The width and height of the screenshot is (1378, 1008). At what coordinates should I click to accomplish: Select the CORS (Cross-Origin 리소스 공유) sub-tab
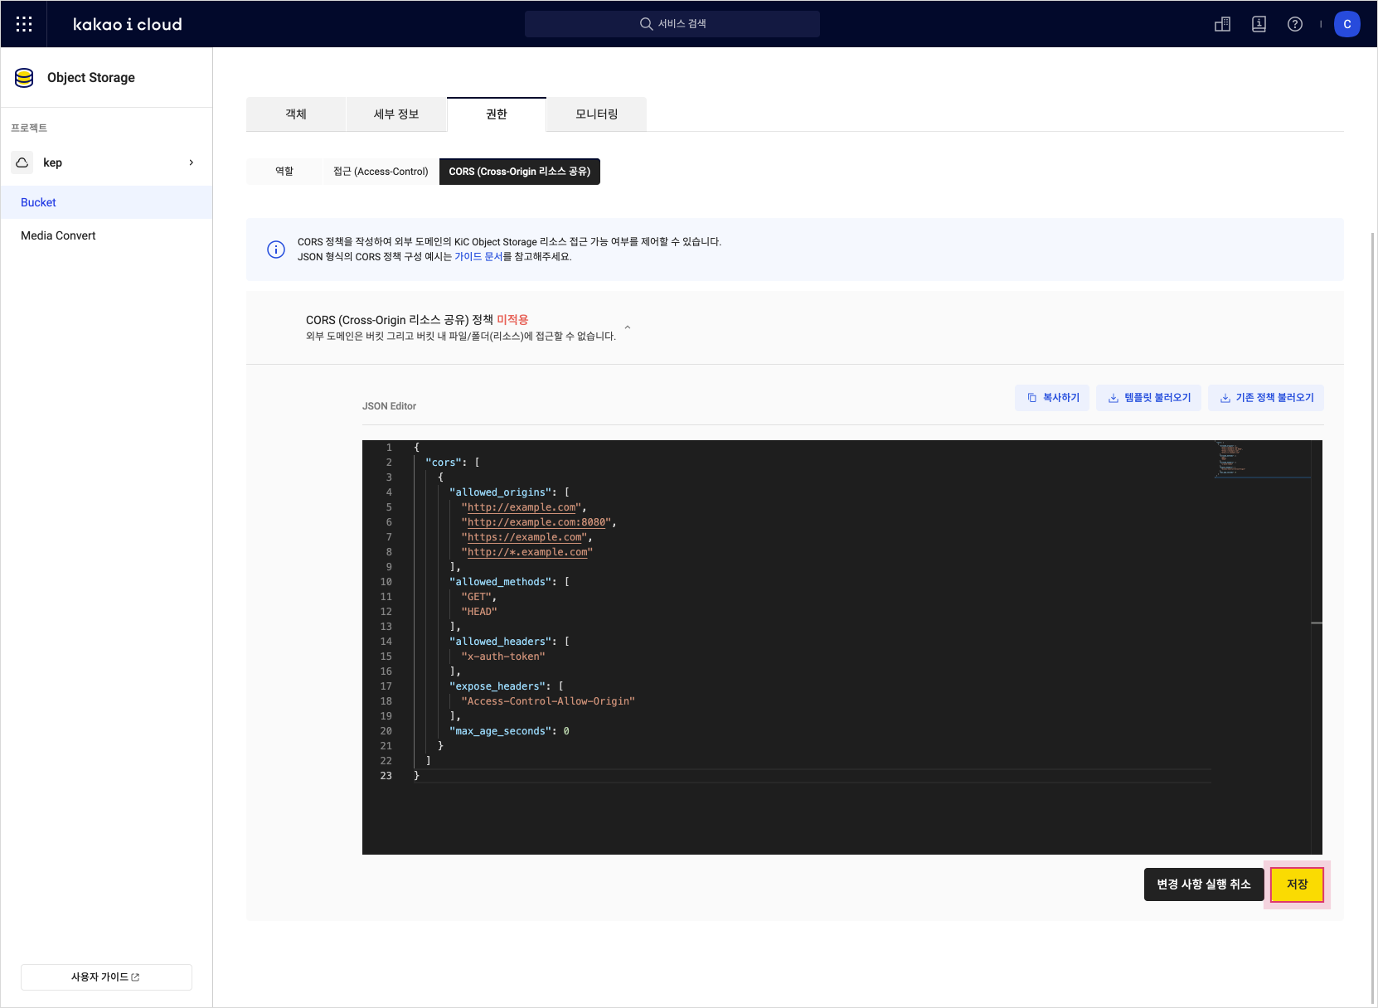[x=520, y=172]
